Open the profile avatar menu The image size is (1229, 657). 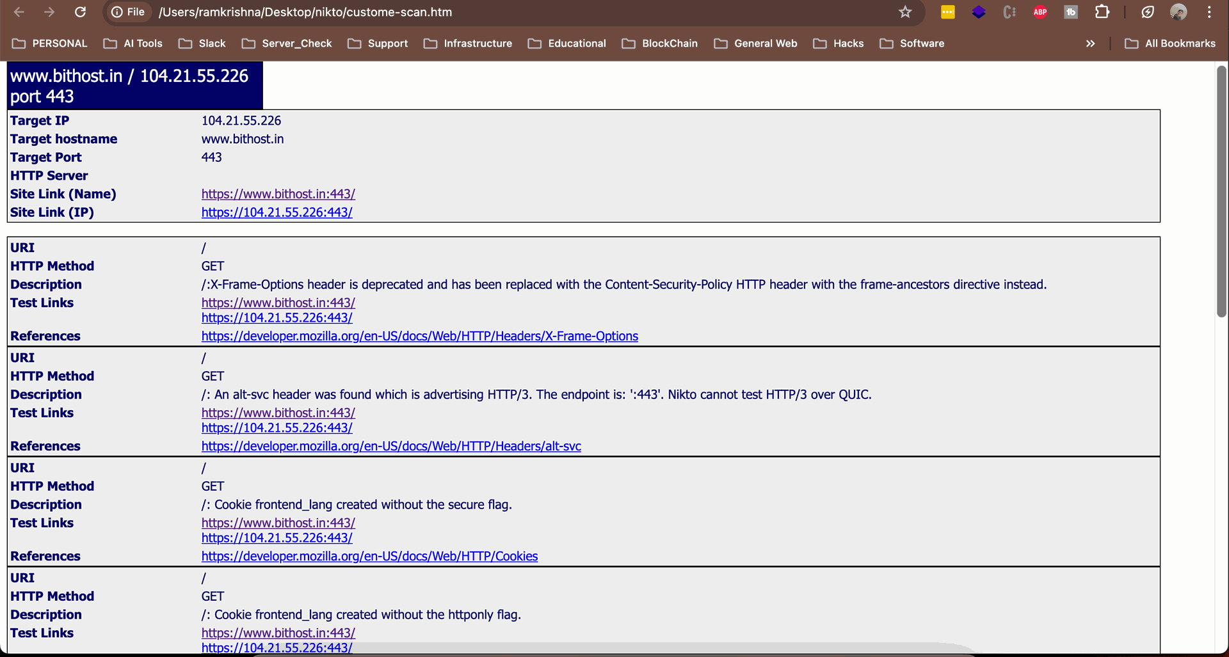click(1178, 12)
